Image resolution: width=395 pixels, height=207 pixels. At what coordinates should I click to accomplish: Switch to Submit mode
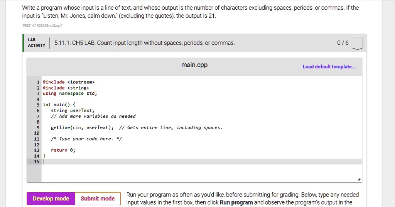[x=98, y=199]
